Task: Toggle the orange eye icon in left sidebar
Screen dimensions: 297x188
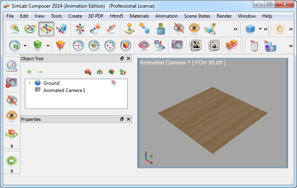Action: pyautogui.click(x=12, y=115)
